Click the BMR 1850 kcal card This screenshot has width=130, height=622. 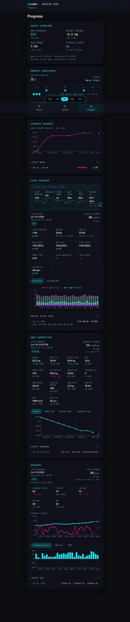(x=39, y=401)
